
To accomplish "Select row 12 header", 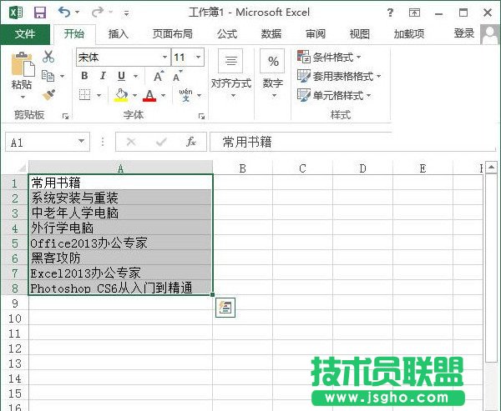I will point(15,348).
